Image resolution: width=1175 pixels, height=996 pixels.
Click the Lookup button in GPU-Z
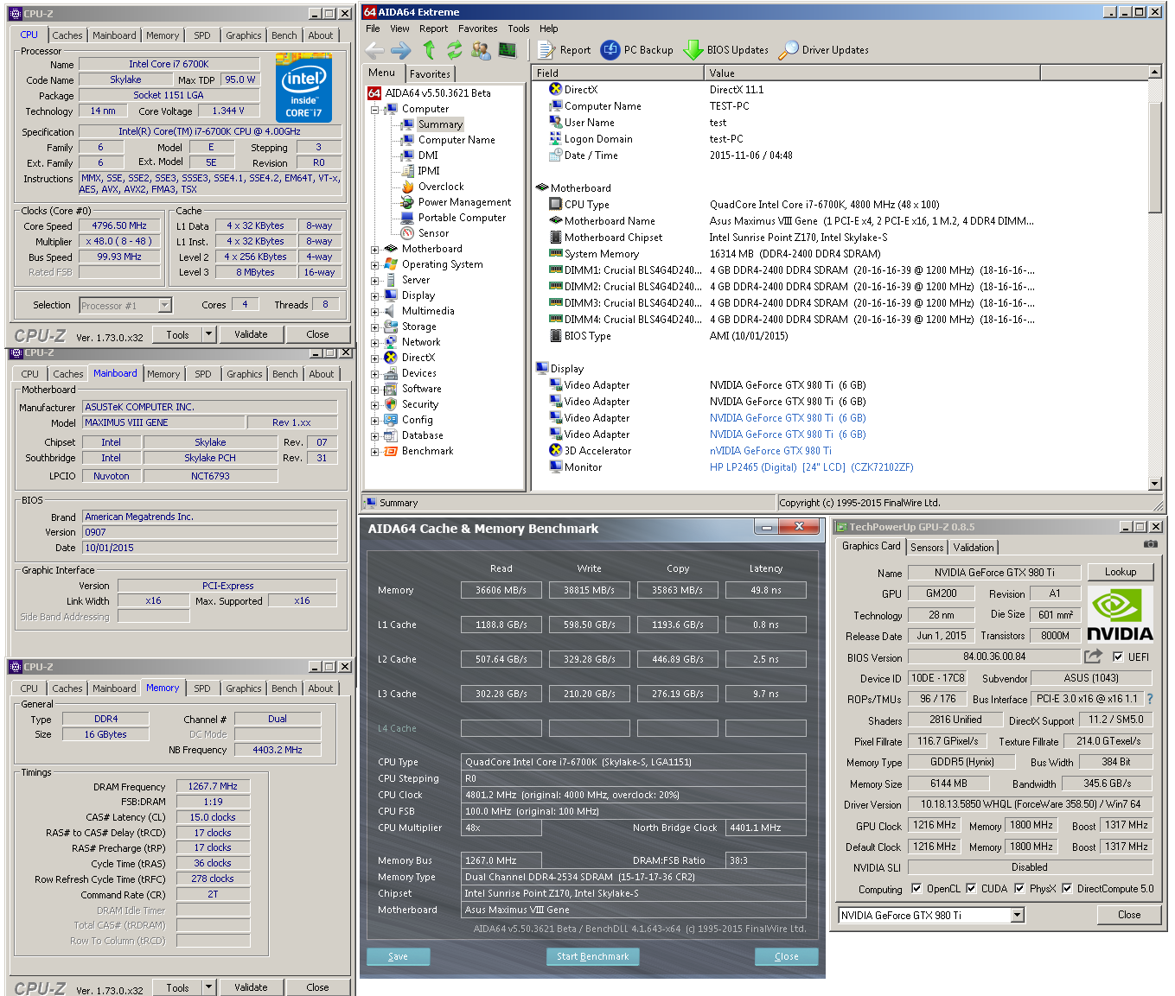pyautogui.click(x=1120, y=572)
